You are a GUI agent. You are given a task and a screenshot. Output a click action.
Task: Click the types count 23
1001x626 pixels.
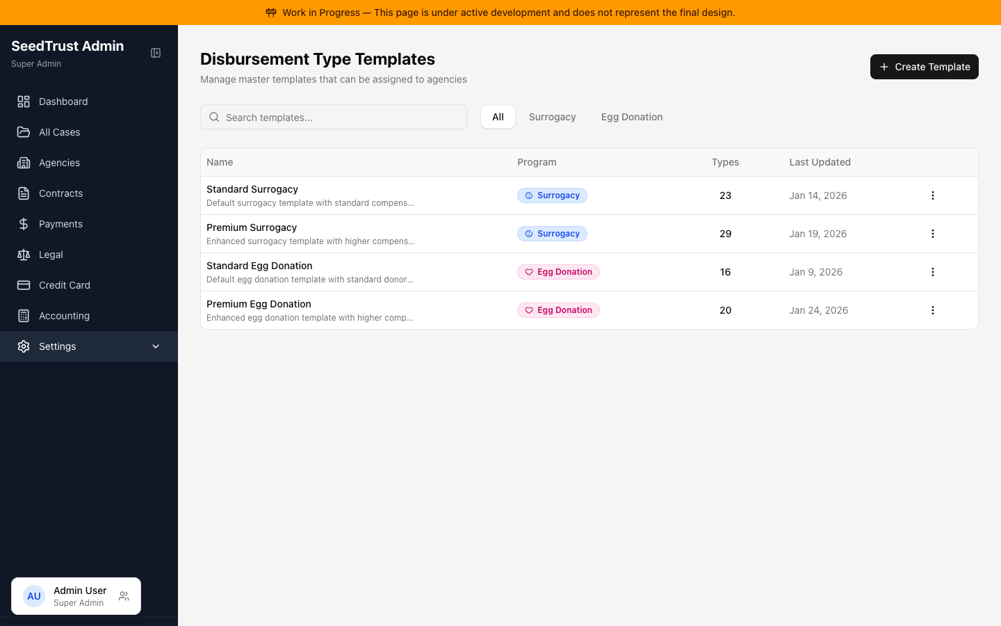point(725,195)
